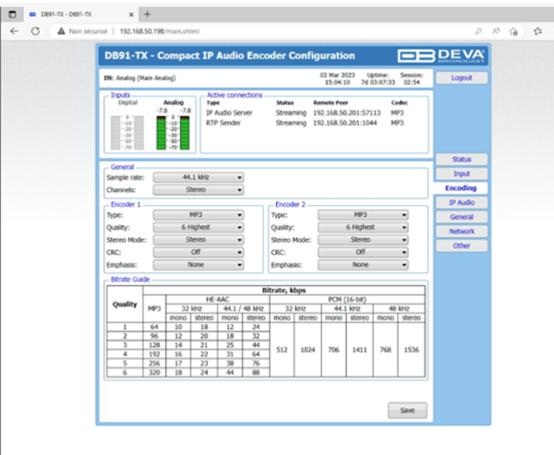Open Encoder 1 Emphasis dropdown

199,265
